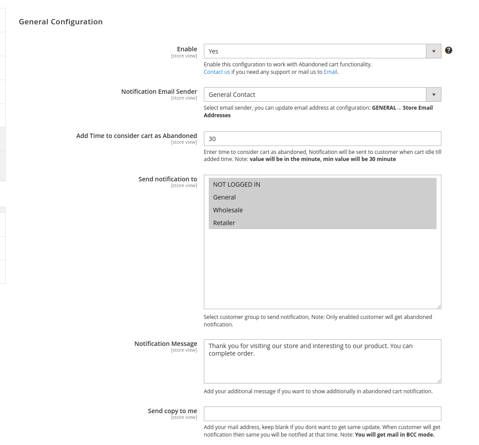Click the Notification Email Sender label
This screenshot has width=479, height=445.
click(x=159, y=91)
